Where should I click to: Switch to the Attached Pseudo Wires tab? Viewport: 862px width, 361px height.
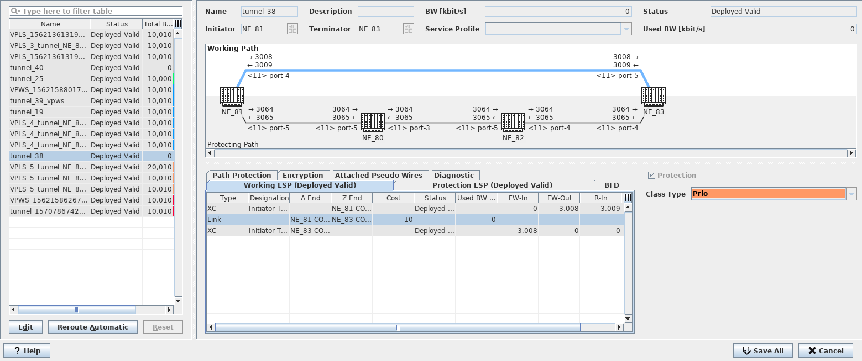click(378, 175)
